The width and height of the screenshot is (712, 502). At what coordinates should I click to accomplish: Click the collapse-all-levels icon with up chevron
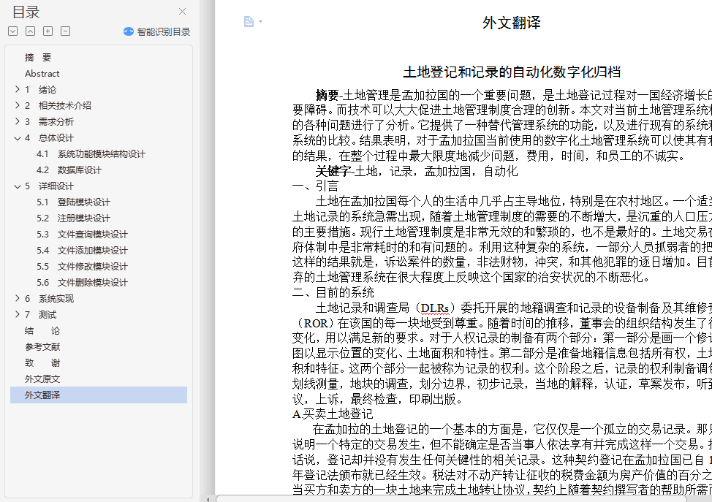coord(30,31)
